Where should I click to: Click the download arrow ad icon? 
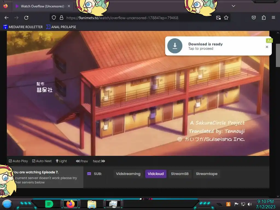coord(175,46)
